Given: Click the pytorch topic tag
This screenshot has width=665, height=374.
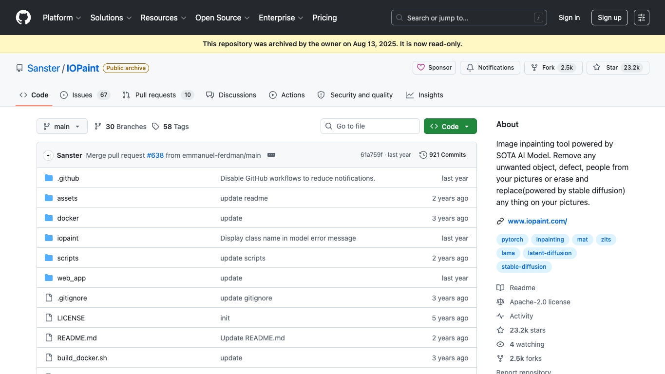Looking at the screenshot, I should click(512, 240).
